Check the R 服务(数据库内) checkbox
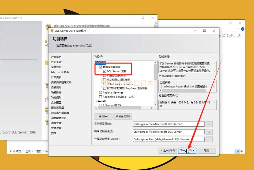The height and width of the screenshot is (170, 254). click(105, 75)
